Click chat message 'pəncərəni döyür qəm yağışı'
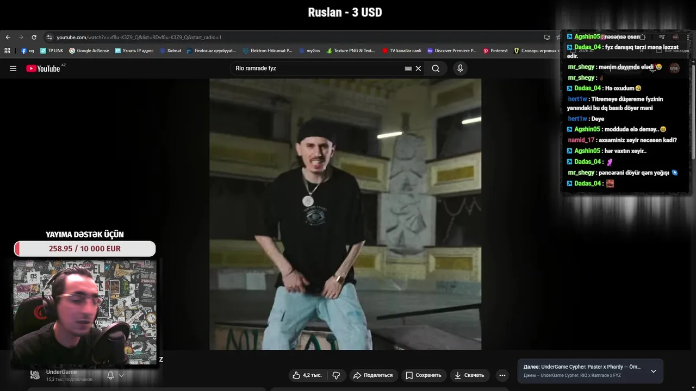This screenshot has height=391, width=696. (x=637, y=173)
